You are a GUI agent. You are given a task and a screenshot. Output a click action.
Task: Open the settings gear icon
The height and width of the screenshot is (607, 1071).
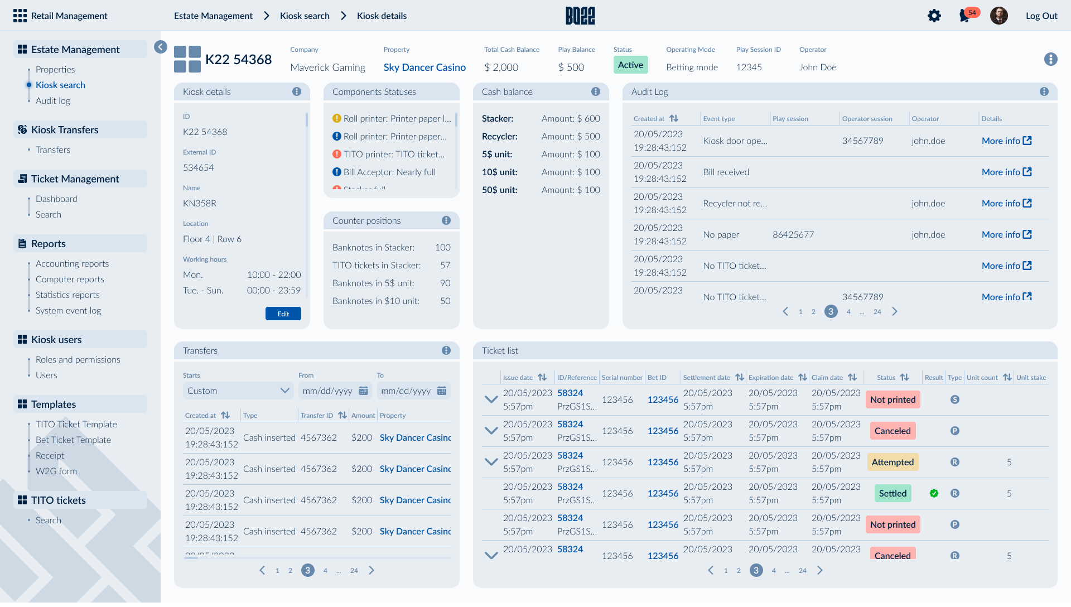pos(934,16)
